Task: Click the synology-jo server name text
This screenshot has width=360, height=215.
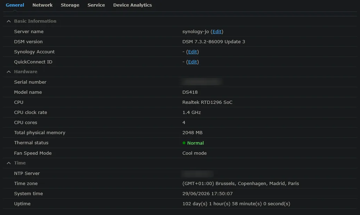Action: (x=196, y=32)
